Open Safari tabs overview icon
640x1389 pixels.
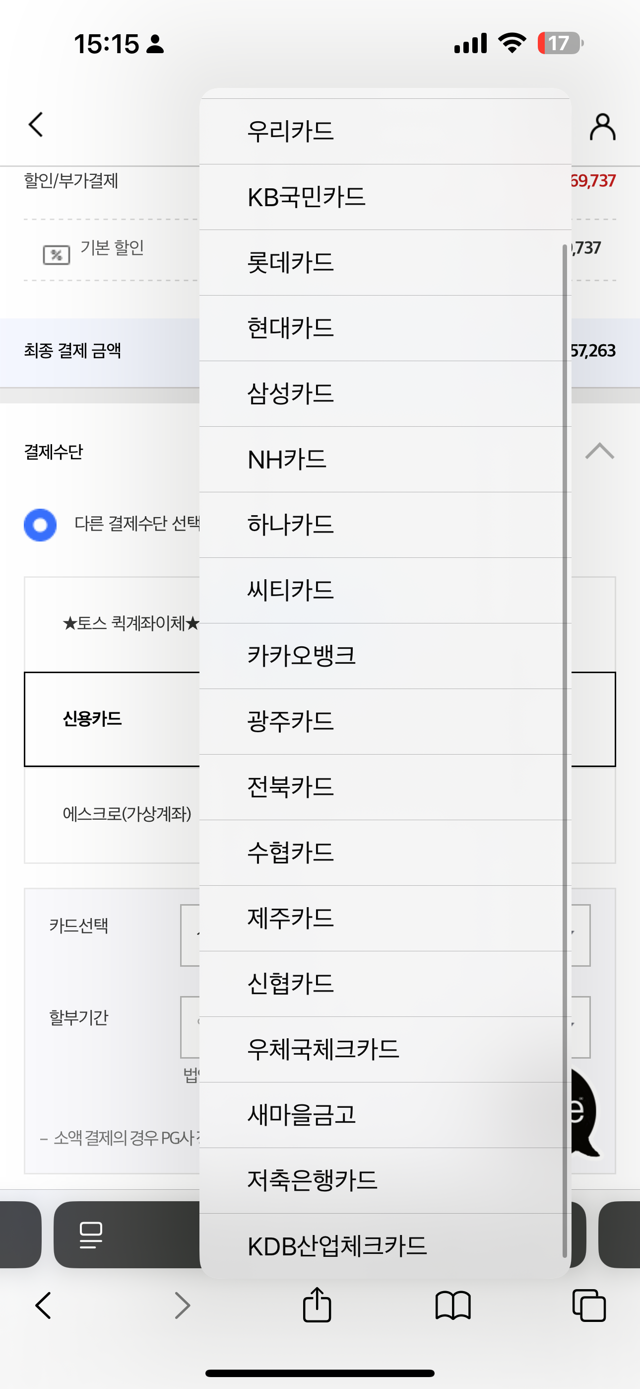click(589, 1306)
